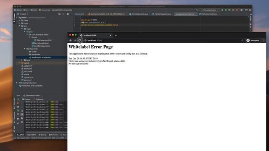The height and width of the screenshot is (151, 269).
Task: Collapse all nodes in the Project panel
Action: pos(63,14)
